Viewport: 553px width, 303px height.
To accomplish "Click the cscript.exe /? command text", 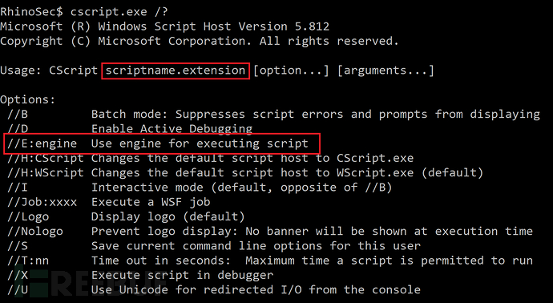I will coord(119,12).
